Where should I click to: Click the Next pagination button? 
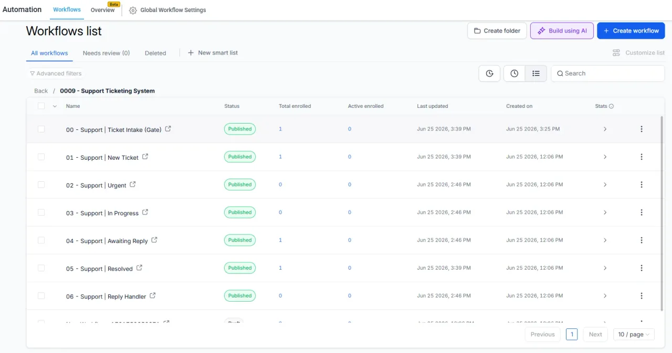click(x=595, y=334)
